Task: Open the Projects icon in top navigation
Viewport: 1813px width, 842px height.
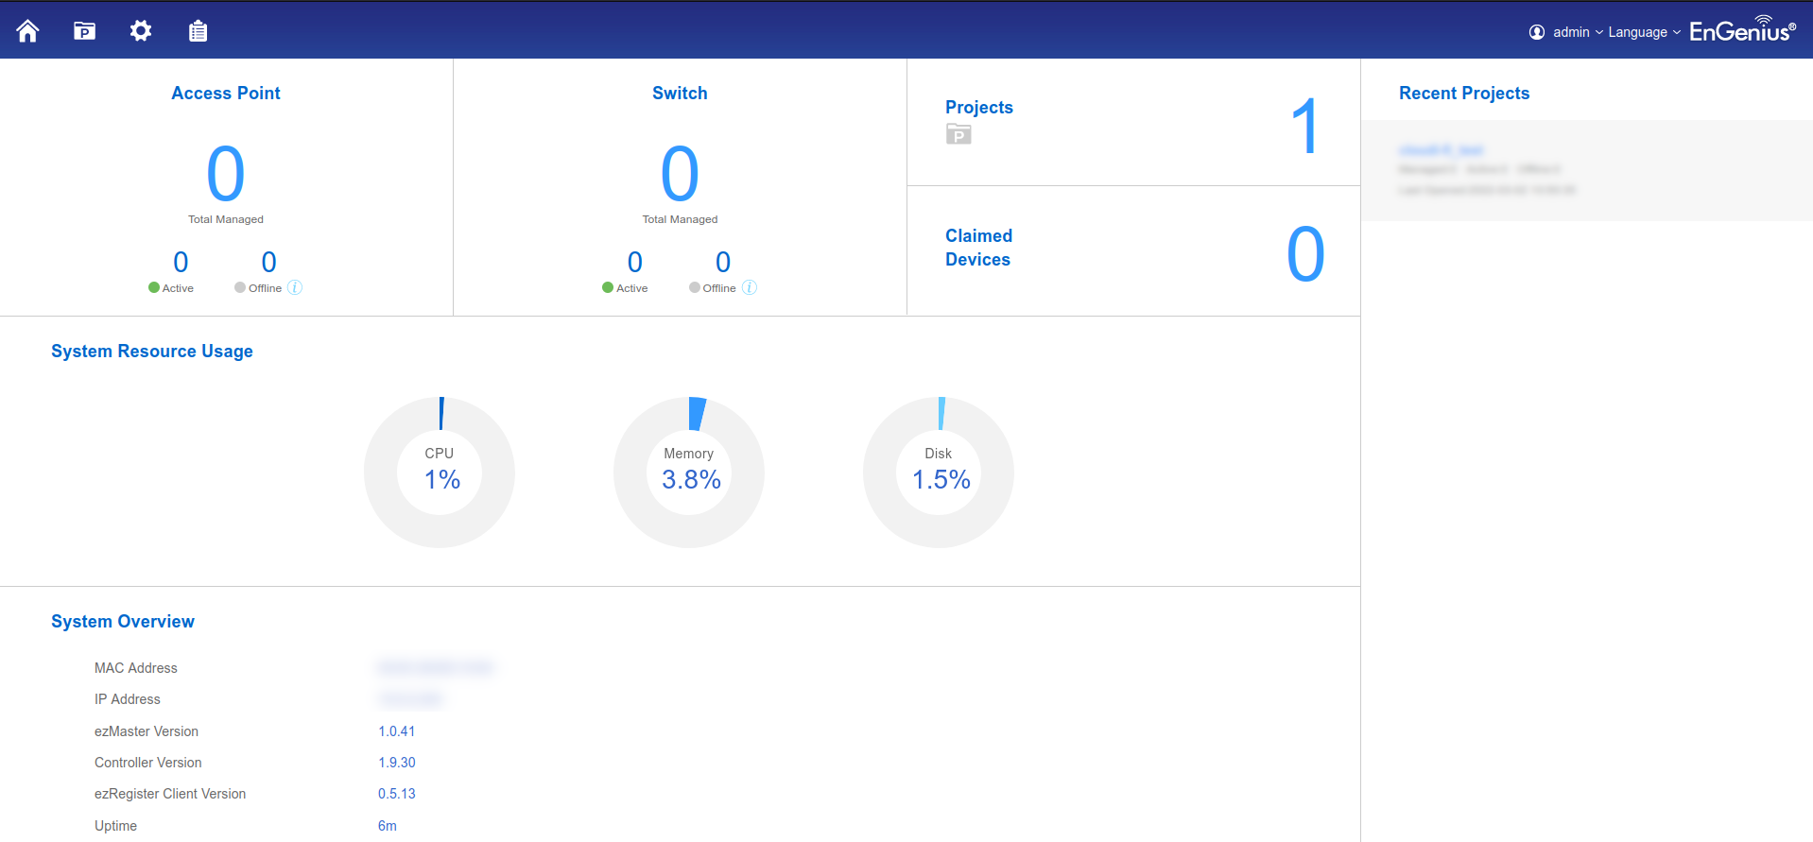Action: tap(85, 31)
